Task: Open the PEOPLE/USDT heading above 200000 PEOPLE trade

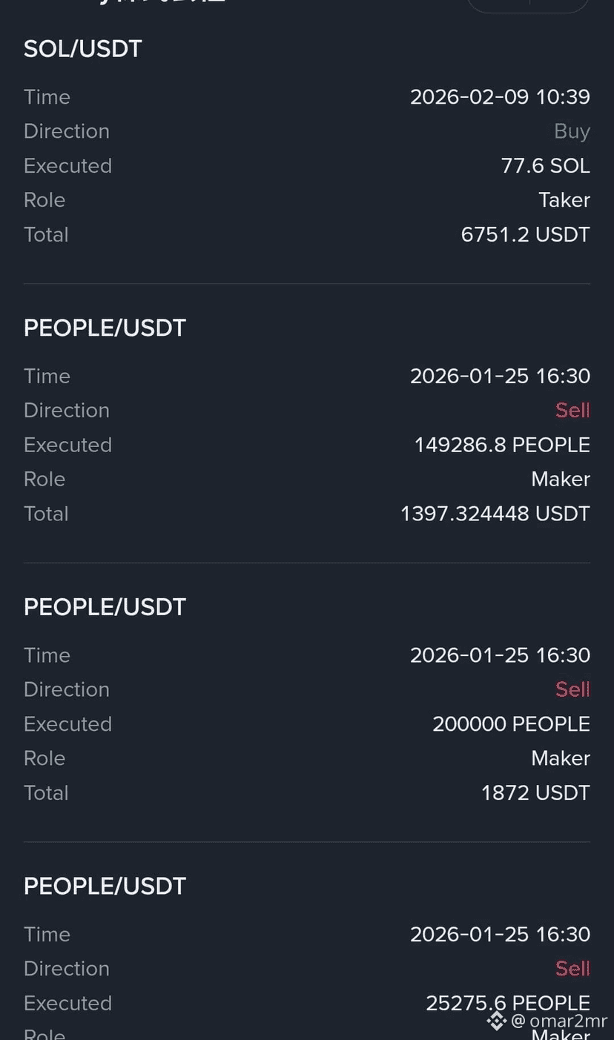Action: (x=105, y=607)
